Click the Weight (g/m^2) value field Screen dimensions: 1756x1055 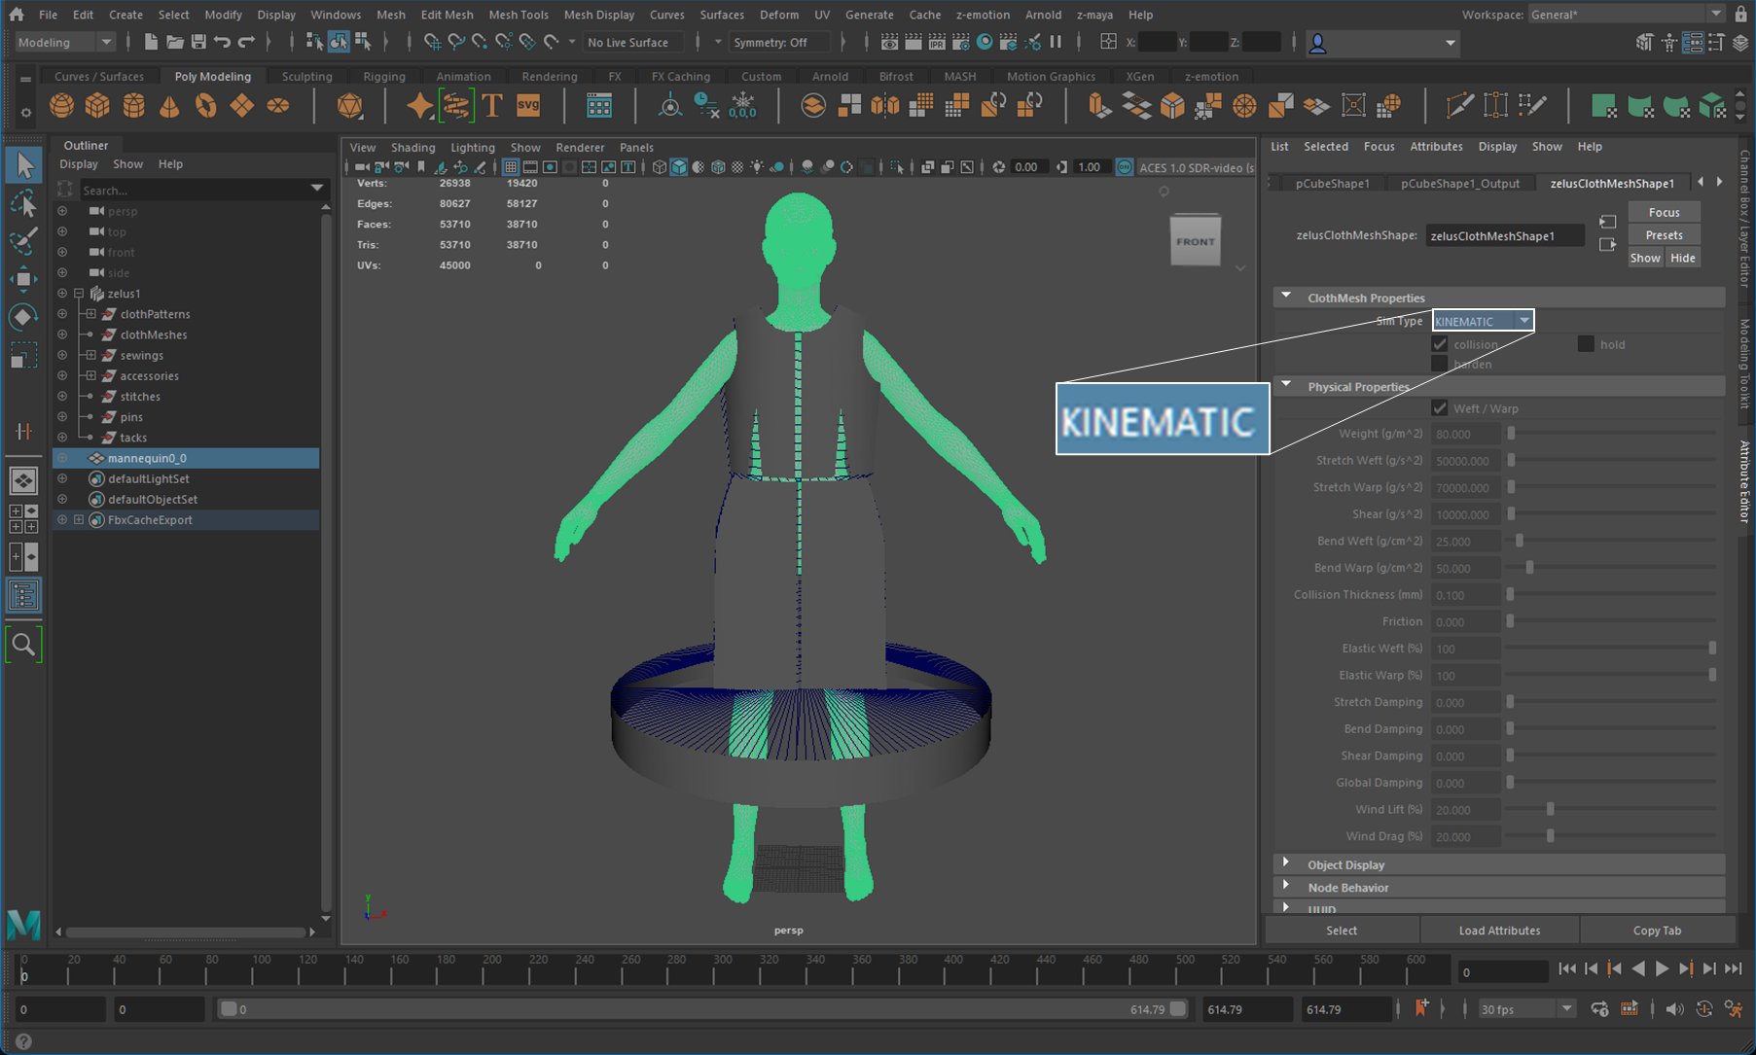click(x=1465, y=434)
